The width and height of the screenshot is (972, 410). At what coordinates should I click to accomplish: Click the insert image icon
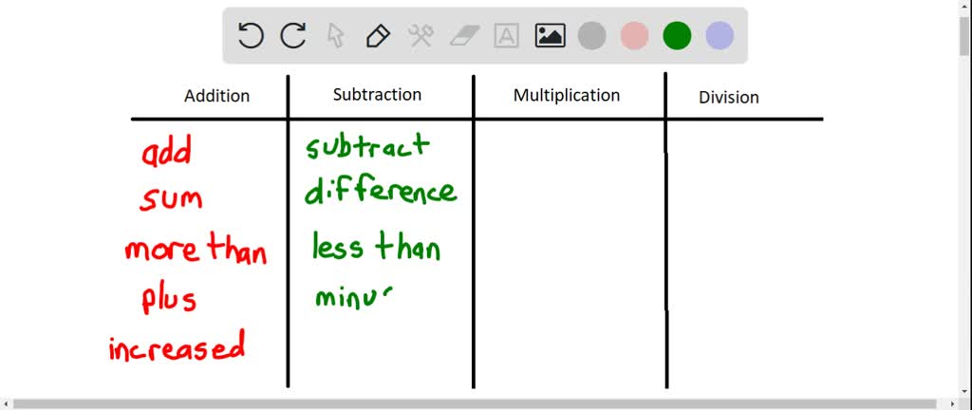[x=550, y=36]
